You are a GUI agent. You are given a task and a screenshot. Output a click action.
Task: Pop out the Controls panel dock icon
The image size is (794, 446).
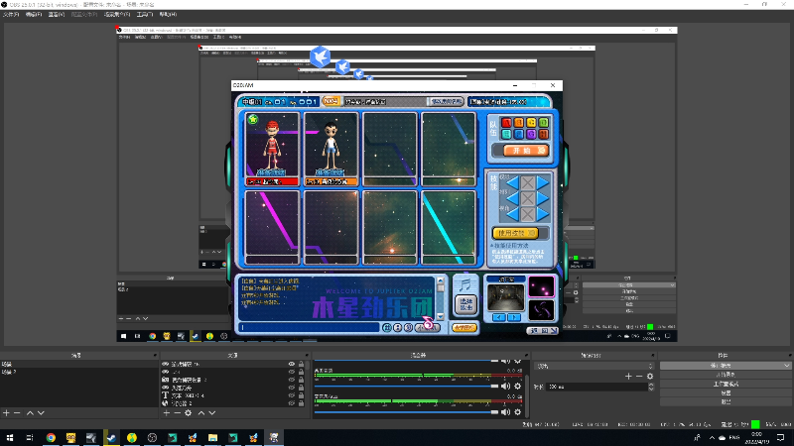[x=789, y=356]
